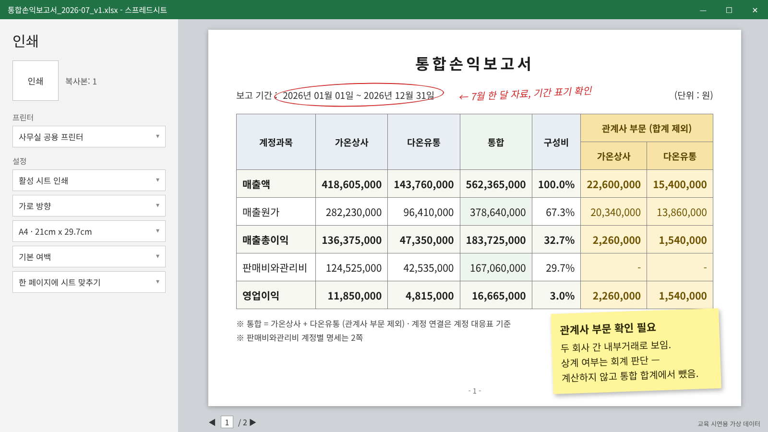Click the value 16,665,000

tap(499, 296)
